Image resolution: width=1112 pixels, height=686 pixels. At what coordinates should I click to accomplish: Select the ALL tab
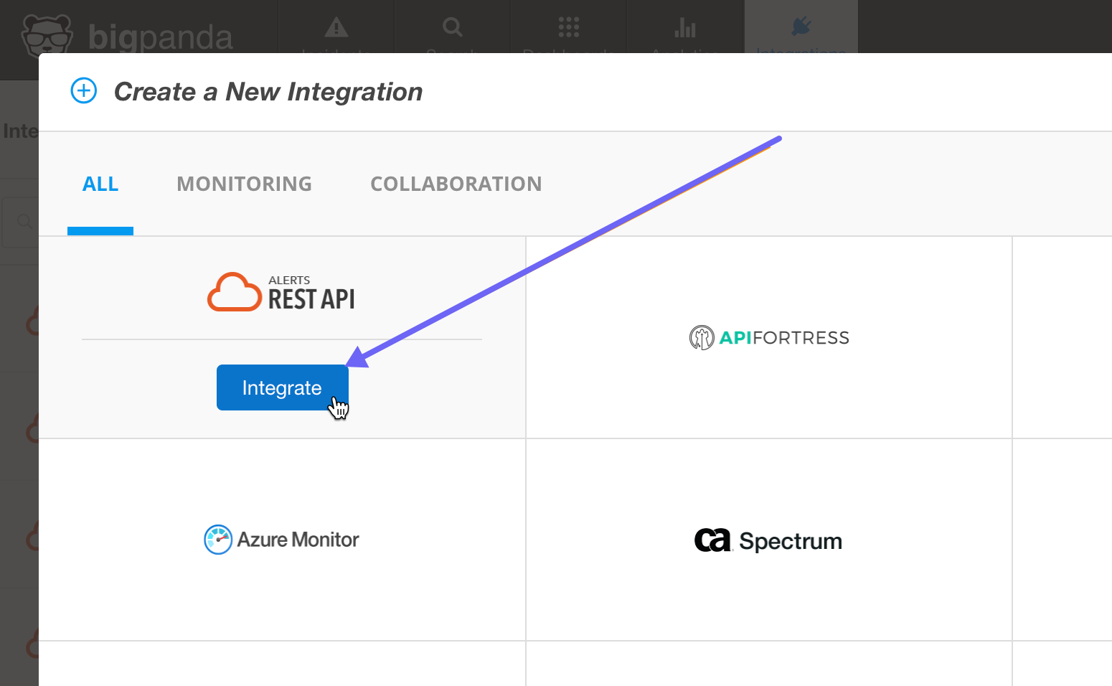coord(100,184)
